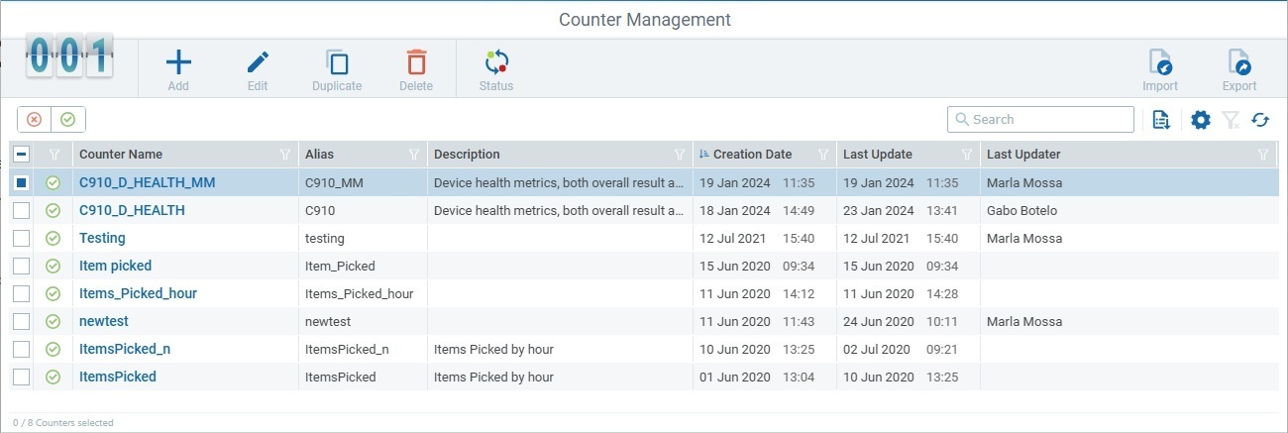Filter by disabled status red X button
The width and height of the screenshot is (1288, 433).
coord(35,119)
